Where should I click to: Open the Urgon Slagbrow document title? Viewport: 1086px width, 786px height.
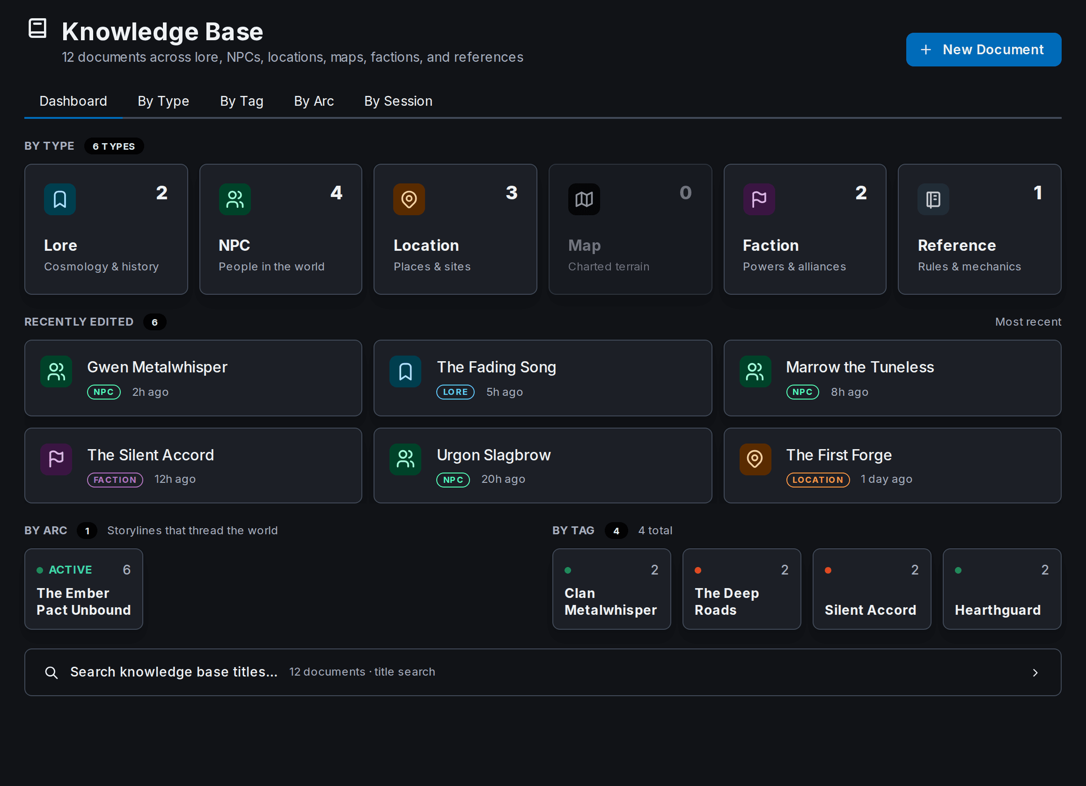[x=493, y=455]
